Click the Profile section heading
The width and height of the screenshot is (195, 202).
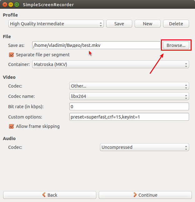coord(10,15)
